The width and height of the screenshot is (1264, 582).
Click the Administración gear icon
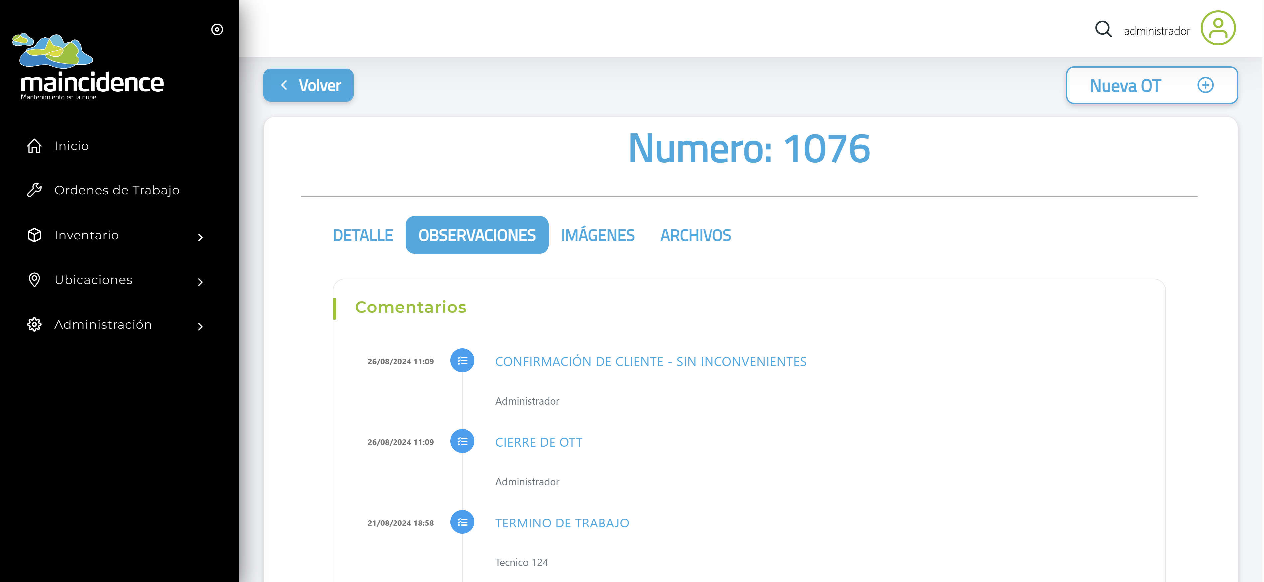pyautogui.click(x=34, y=325)
